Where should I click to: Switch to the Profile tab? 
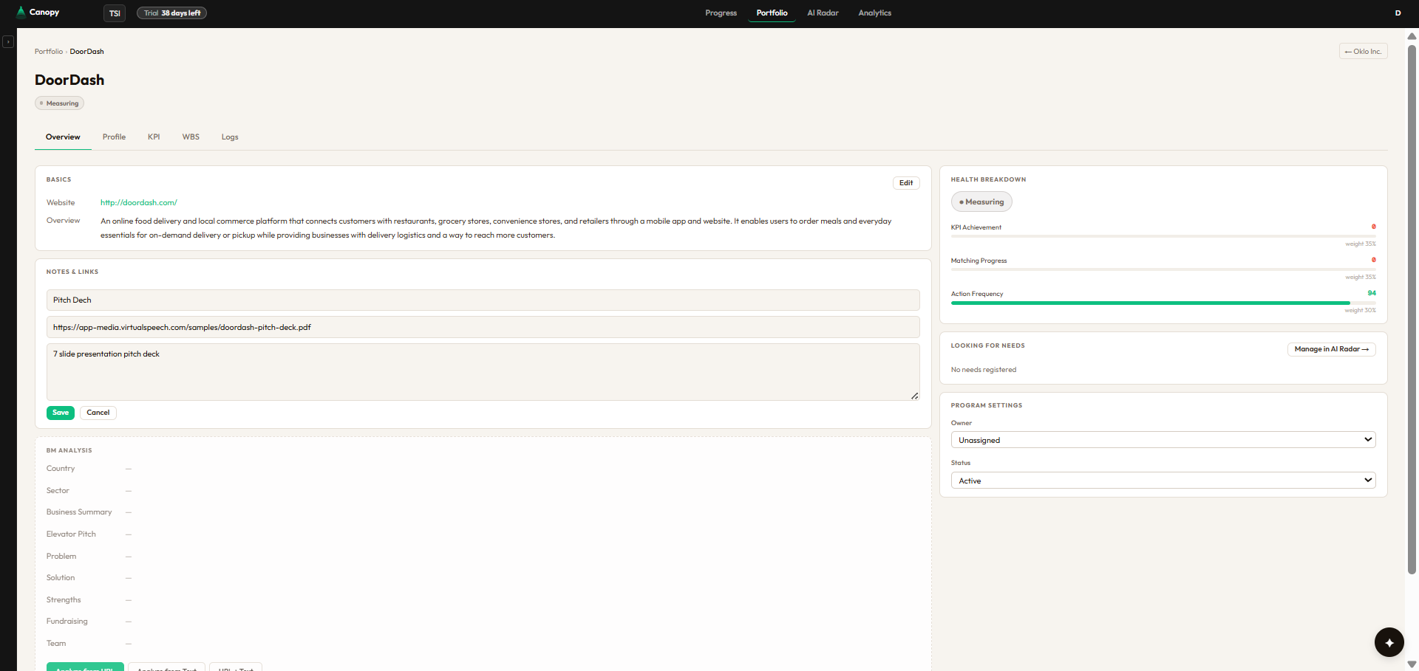[114, 137]
